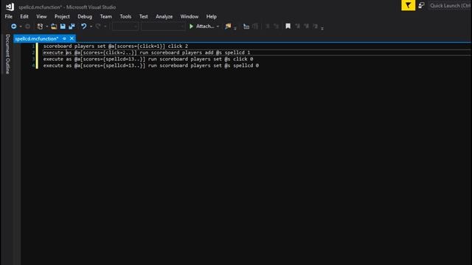This screenshot has height=265, width=472.
Task: Click the line ending 'set @s click 0'
Action: [x=148, y=59]
